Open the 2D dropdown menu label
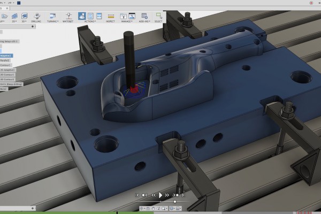Image resolution: width=321 pixels, height=214 pixels. (x=14, y=21)
